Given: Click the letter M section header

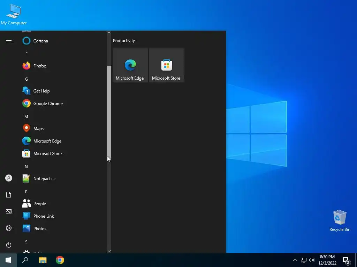Looking at the screenshot, I should click(26, 117).
